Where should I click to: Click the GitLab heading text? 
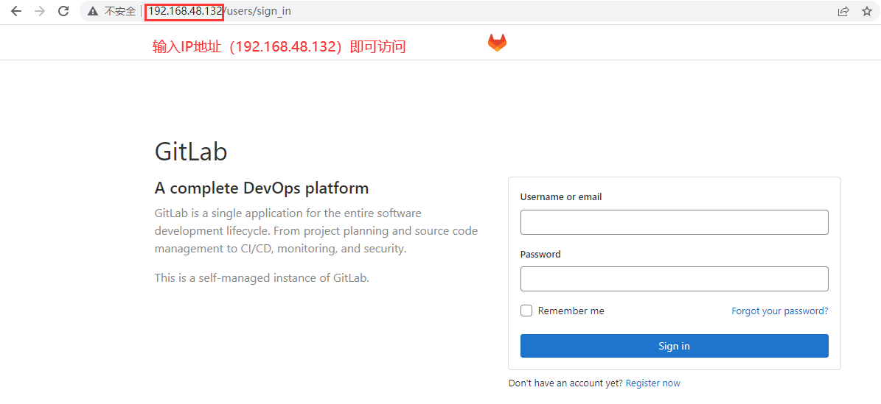click(x=191, y=152)
